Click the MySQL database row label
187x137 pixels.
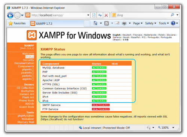(x=53, y=68)
